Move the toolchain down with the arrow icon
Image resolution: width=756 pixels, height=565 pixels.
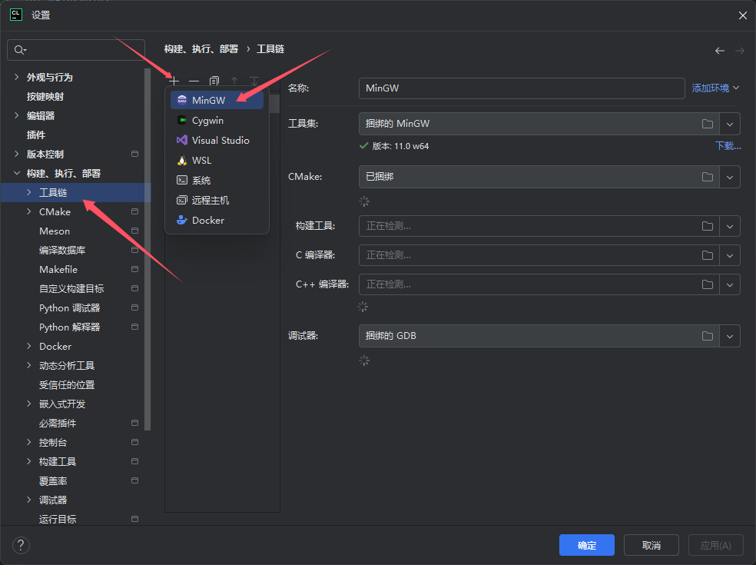(x=254, y=81)
